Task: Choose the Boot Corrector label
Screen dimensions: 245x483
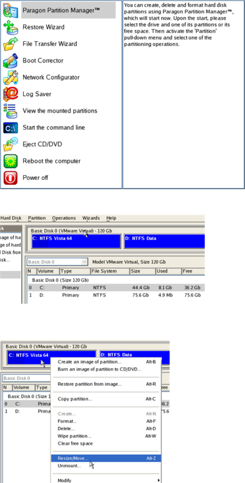Action: point(43,61)
